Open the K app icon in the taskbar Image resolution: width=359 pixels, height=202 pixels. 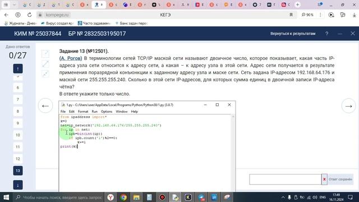point(188,197)
